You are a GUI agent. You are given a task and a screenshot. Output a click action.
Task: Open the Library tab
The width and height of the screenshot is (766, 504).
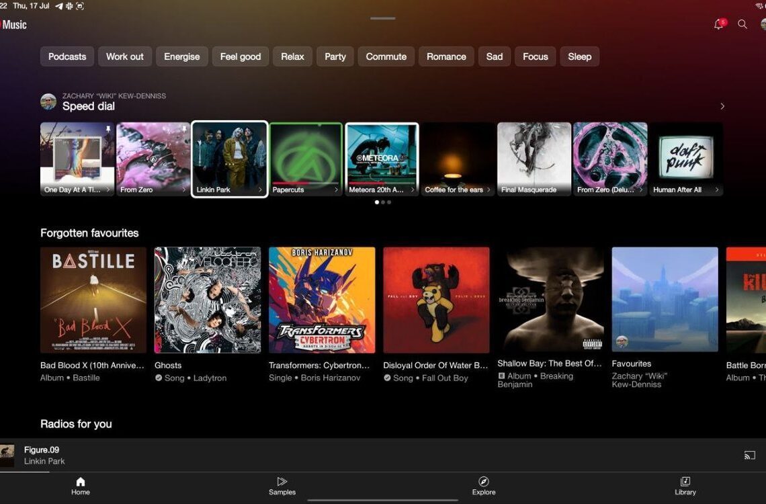685,487
